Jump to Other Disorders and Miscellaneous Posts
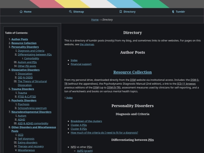This screenshot has width=204, height=153. coord(34,129)
